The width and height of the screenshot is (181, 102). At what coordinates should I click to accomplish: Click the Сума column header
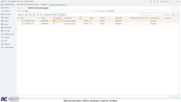(84, 18)
